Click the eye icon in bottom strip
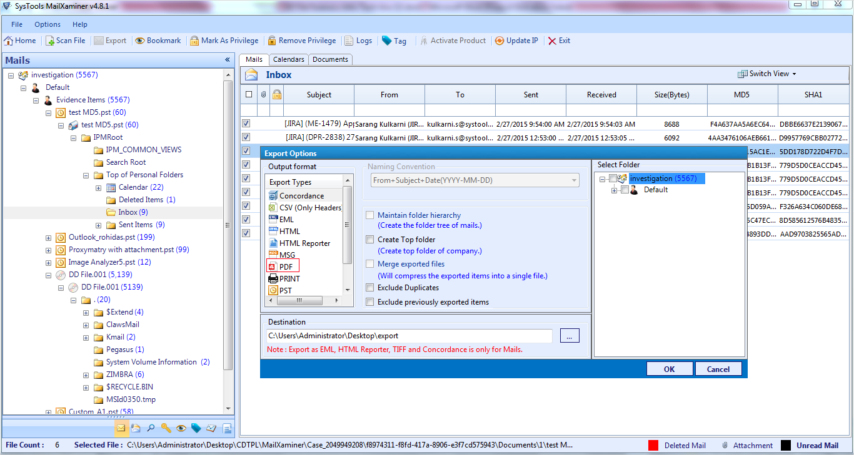This screenshot has width=854, height=455. [181, 428]
